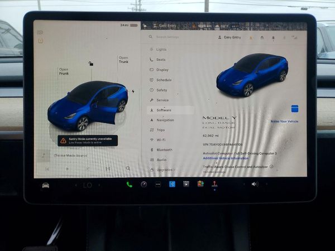Tap the charge port lightning bolt icon
The width and height of the screenshot is (335, 251).
click(x=133, y=91)
